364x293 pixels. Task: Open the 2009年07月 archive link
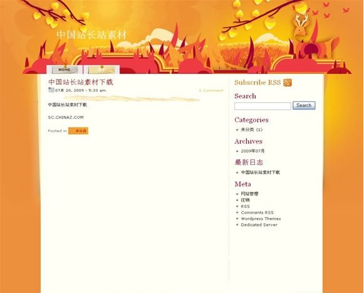[252, 151]
